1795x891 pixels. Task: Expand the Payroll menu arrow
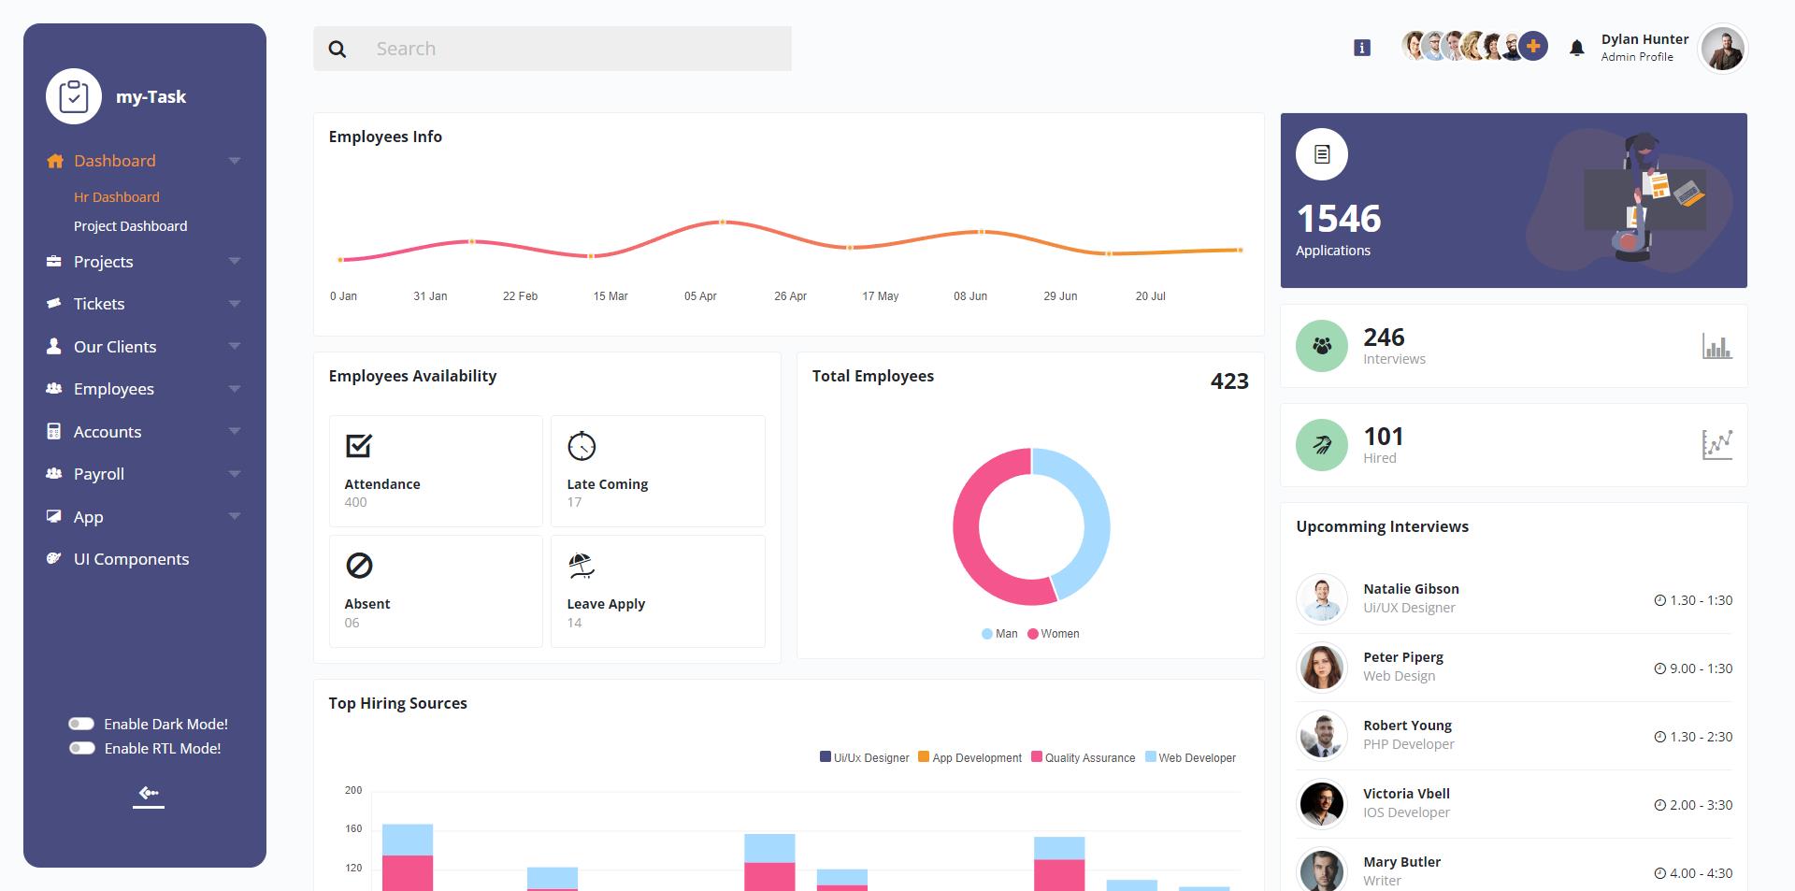235,474
